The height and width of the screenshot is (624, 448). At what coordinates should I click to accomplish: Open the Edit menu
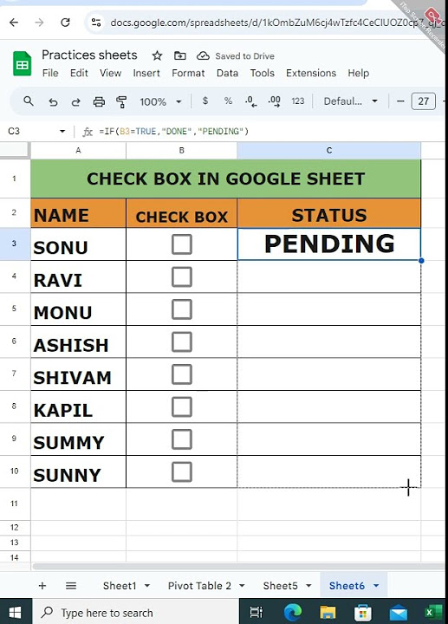(x=79, y=73)
